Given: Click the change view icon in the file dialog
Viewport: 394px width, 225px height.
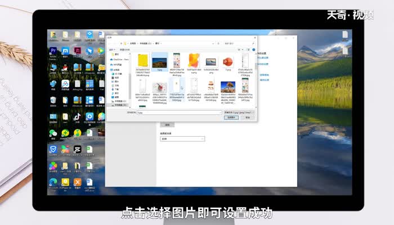Looking at the screenshot, I should (x=239, y=49).
